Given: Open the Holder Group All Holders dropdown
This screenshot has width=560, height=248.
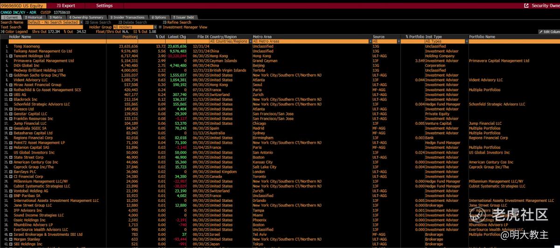Looking at the screenshot, I should pyautogui.click(x=134, y=27).
